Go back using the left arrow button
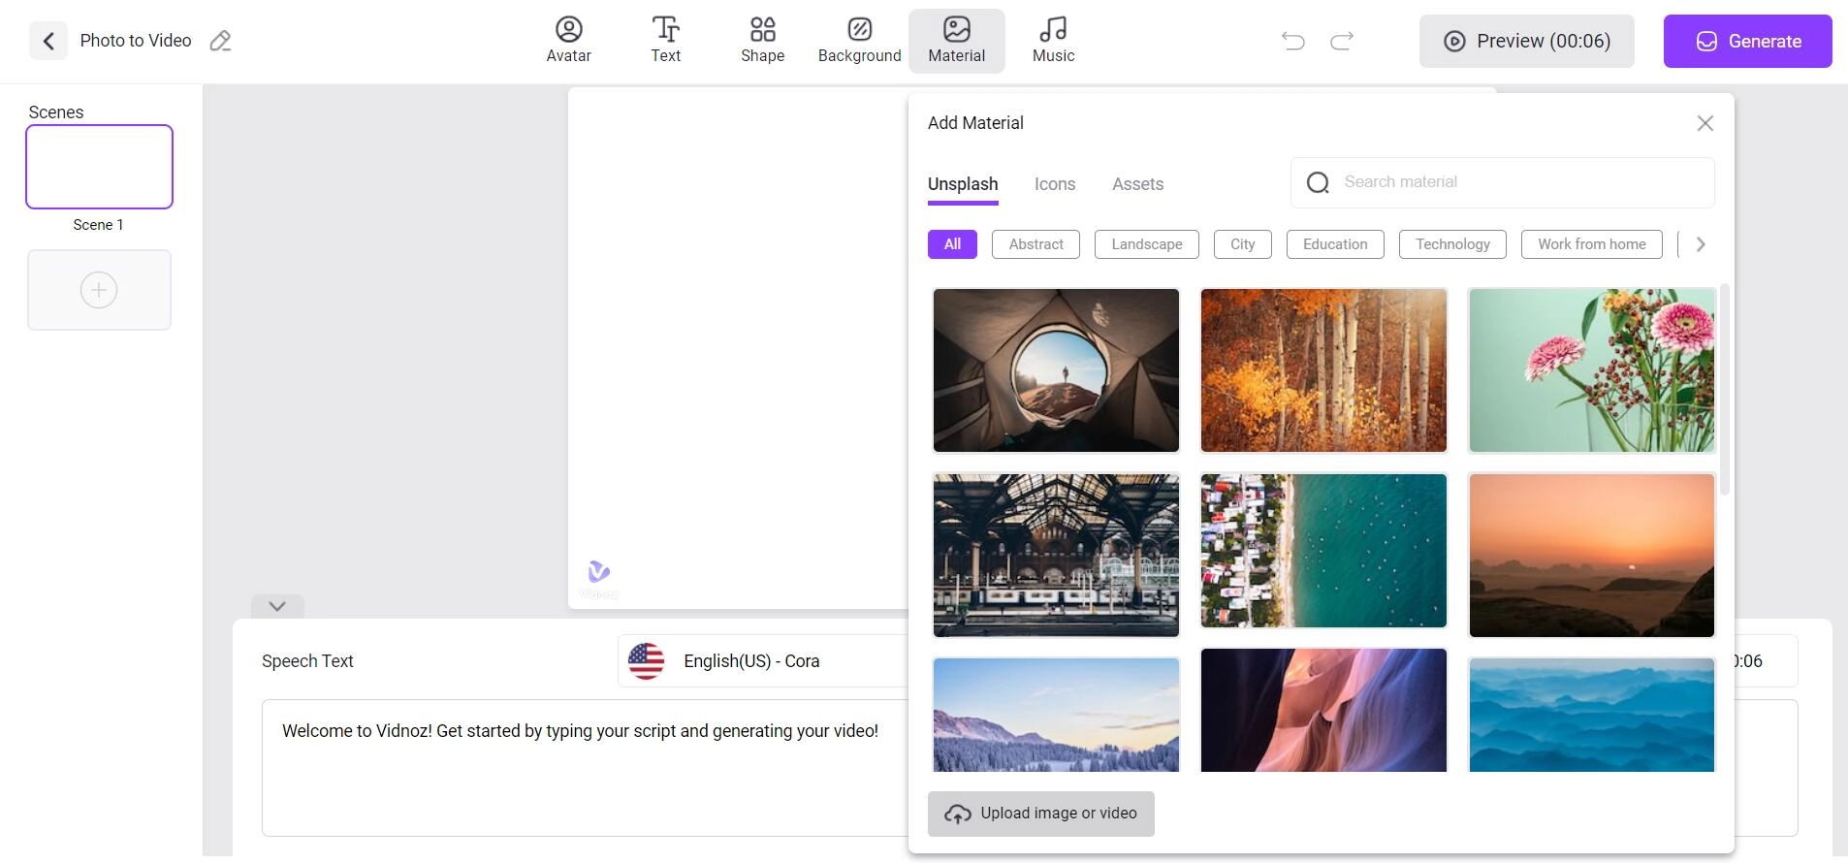The width and height of the screenshot is (1848, 863). pyautogui.click(x=48, y=41)
